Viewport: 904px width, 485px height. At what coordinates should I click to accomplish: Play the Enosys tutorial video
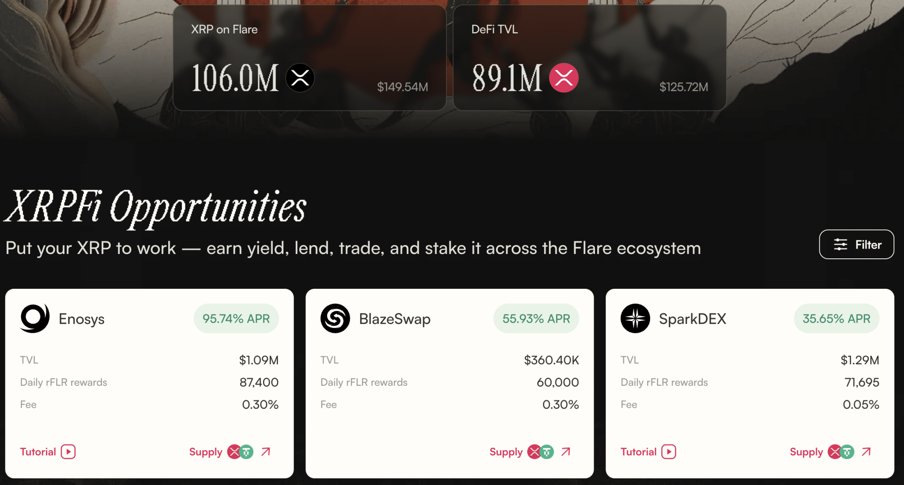click(x=68, y=451)
